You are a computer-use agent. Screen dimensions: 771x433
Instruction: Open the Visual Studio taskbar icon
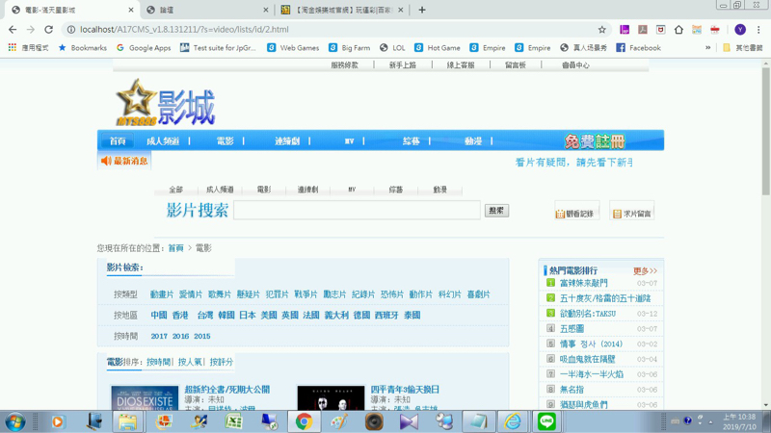point(409,421)
